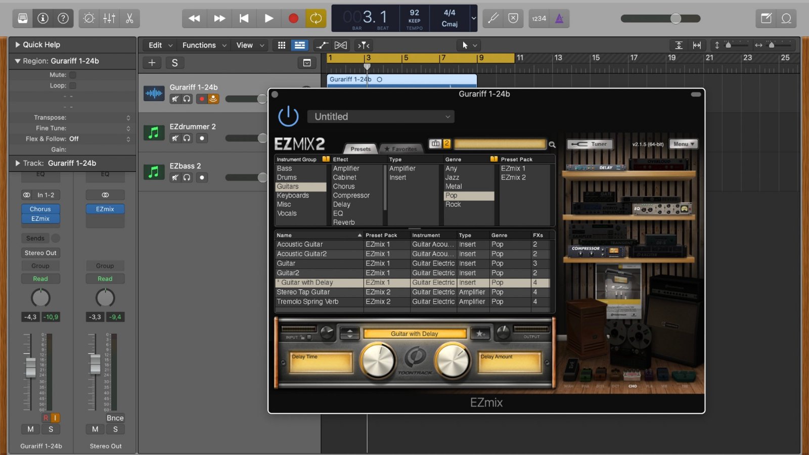
Task: Click the EZmix plugin power button
Action: (288, 116)
